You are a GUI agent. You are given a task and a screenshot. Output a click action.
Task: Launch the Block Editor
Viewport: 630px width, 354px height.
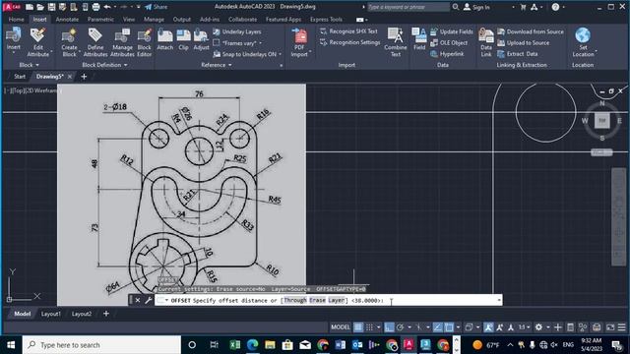[x=145, y=42]
